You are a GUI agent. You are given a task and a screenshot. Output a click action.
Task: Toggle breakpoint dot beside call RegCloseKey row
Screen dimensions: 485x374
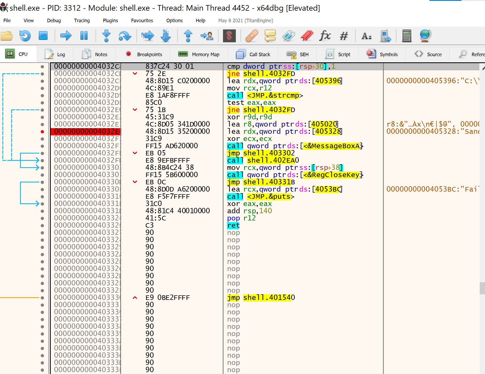coord(42,175)
